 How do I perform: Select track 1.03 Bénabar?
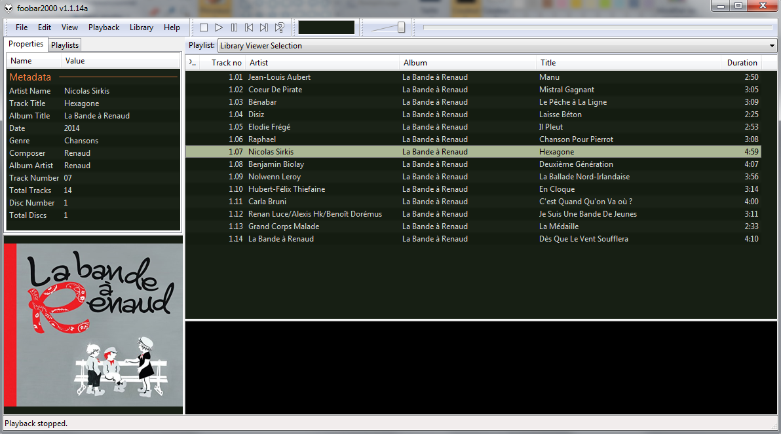473,102
